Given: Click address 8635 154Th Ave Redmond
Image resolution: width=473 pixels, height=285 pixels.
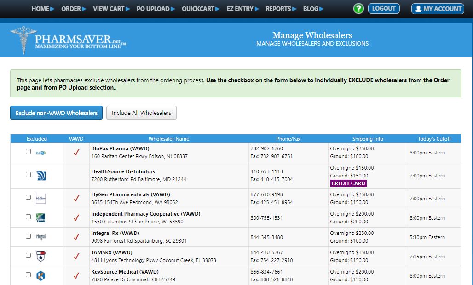Looking at the screenshot, I should click(x=134, y=202).
